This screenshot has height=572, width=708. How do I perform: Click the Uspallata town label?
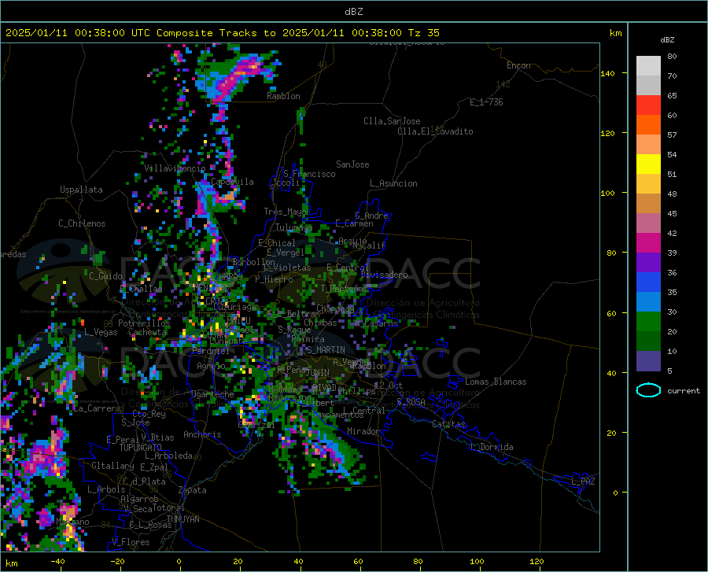81,190
